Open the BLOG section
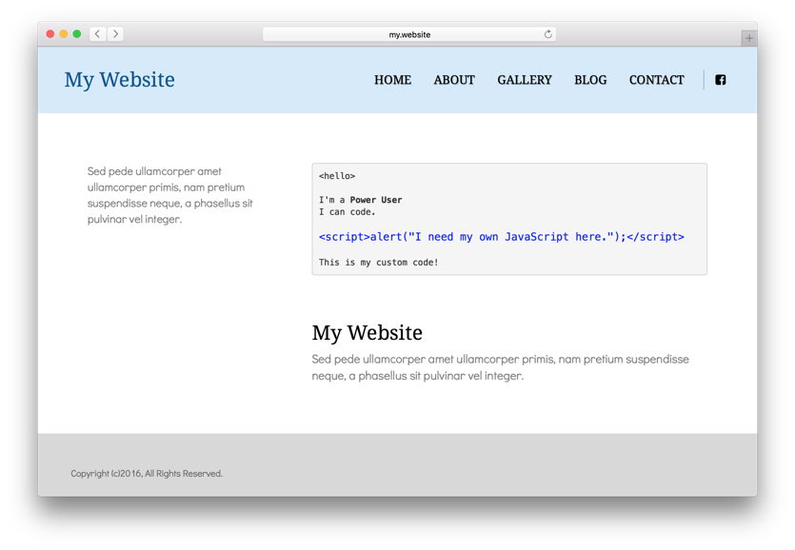 pos(590,80)
